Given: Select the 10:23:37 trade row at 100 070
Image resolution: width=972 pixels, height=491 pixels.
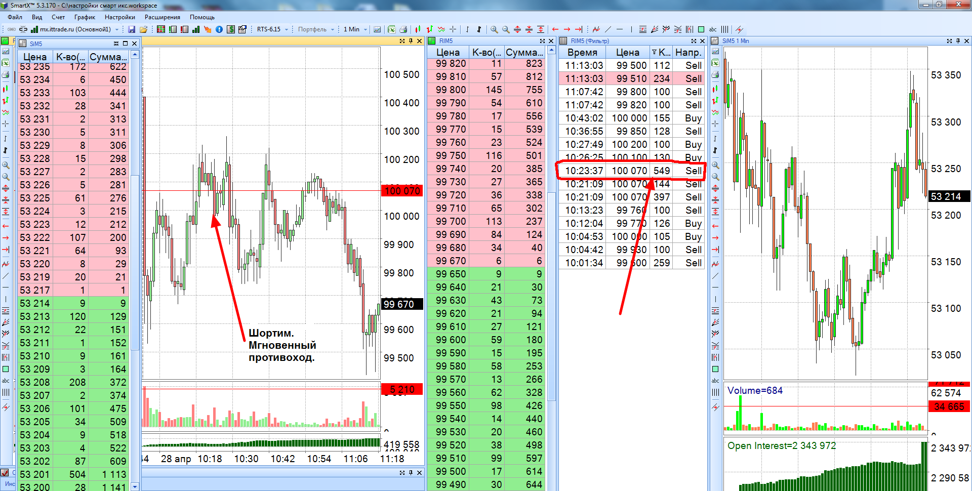Looking at the screenshot, I should tap(632, 171).
